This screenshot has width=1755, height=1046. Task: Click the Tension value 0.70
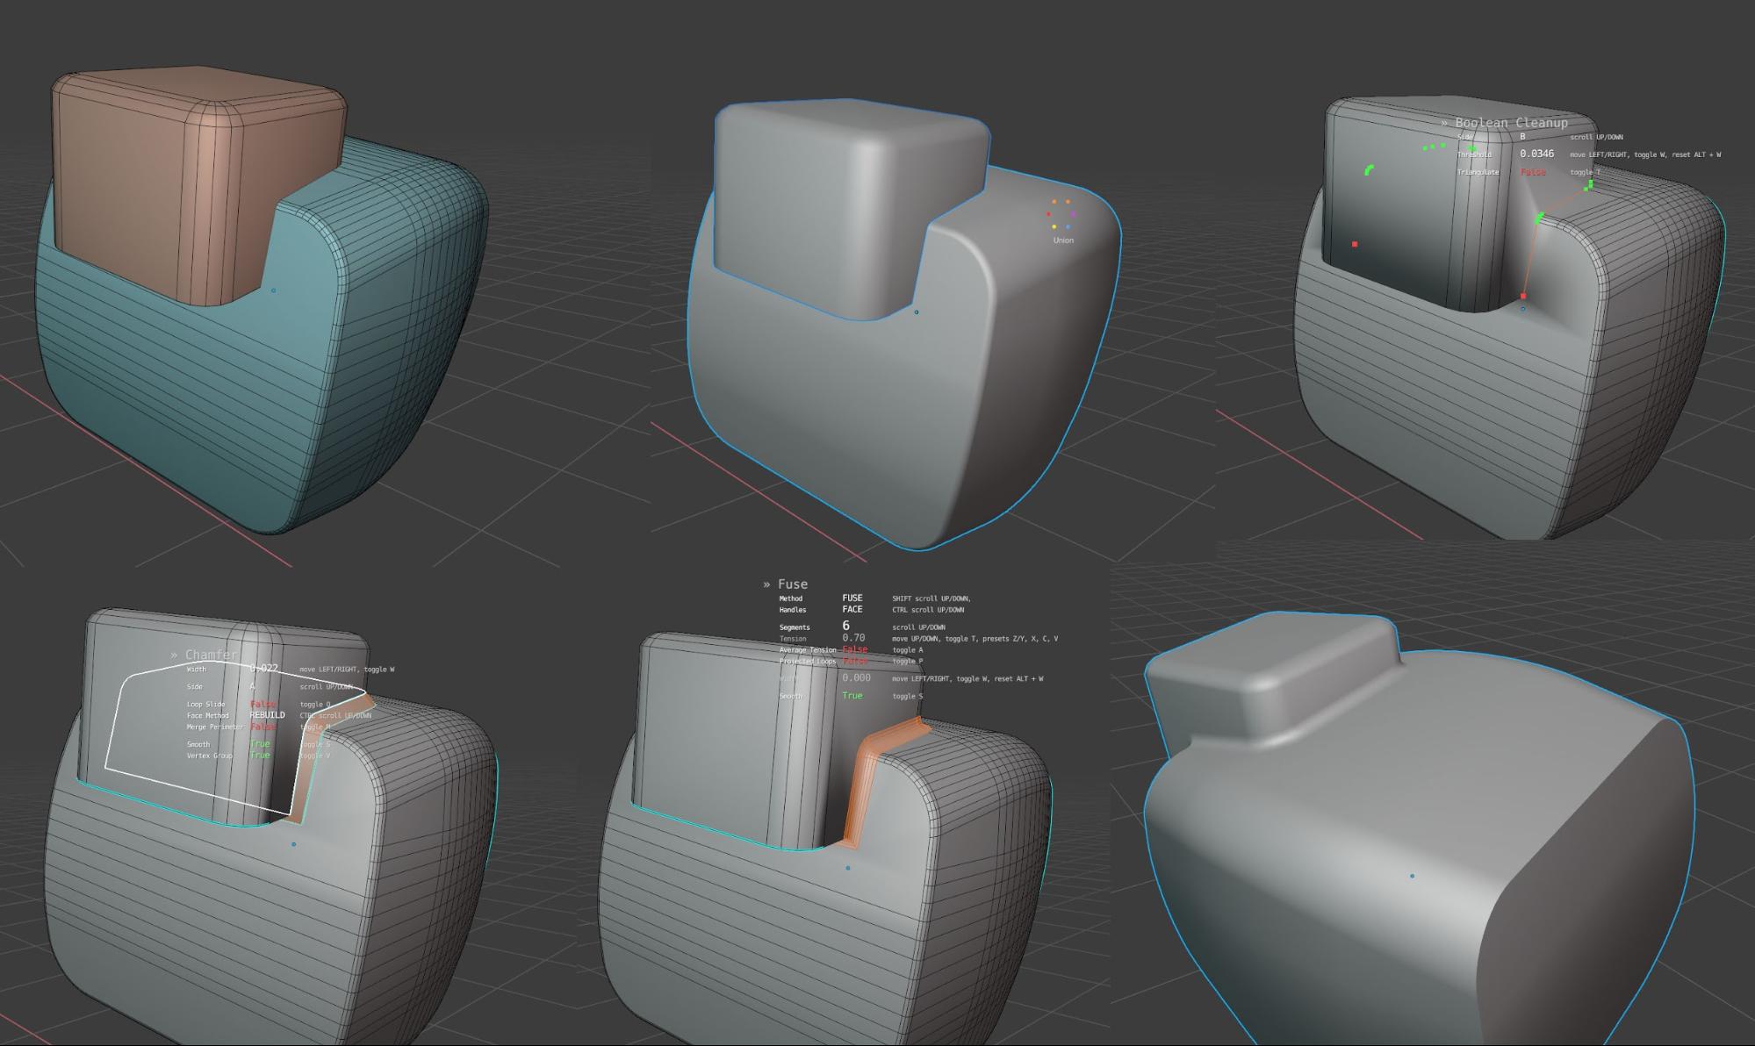pyautogui.click(x=853, y=638)
